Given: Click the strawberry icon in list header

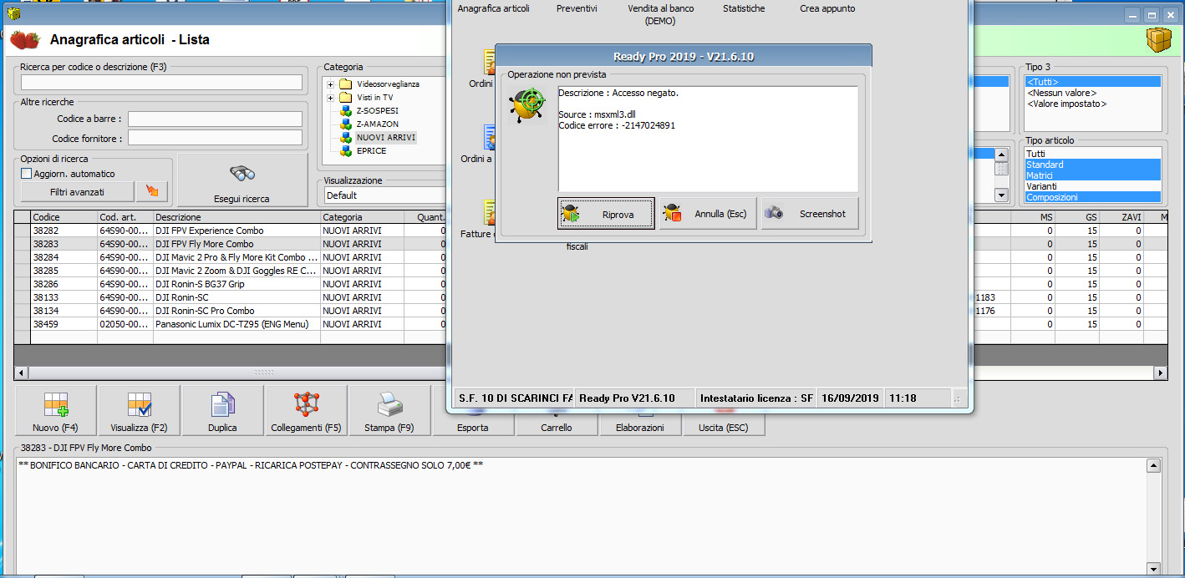Looking at the screenshot, I should pos(25,39).
